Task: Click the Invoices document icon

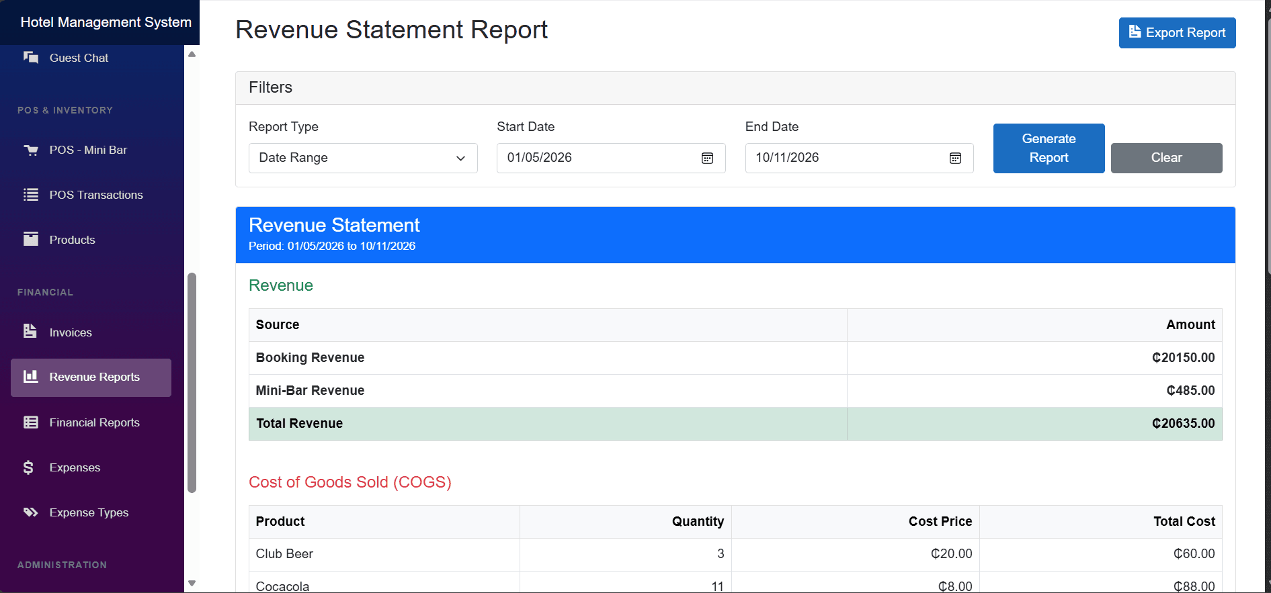Action: pyautogui.click(x=30, y=331)
